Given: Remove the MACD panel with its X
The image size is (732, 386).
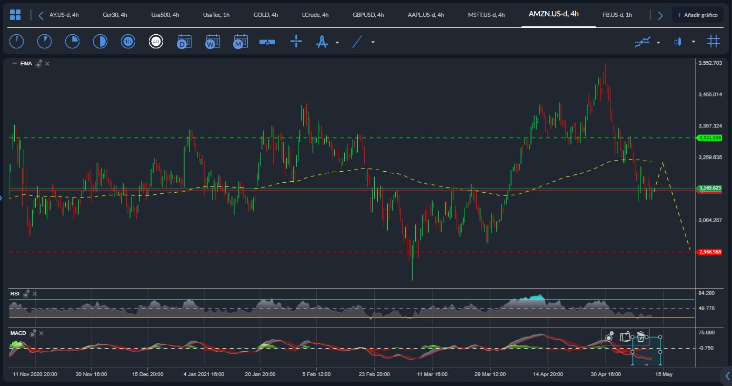Looking at the screenshot, I should click(41, 333).
